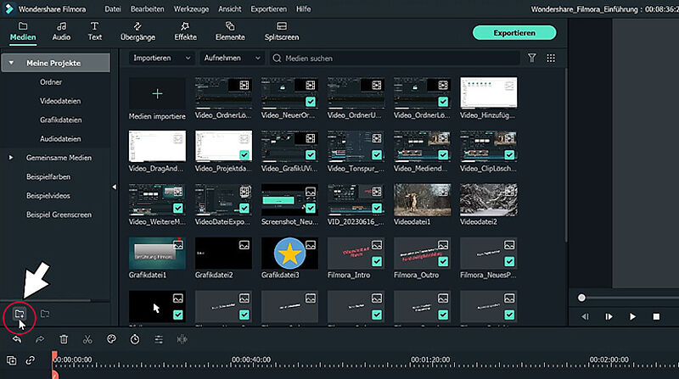679x379 pixels.
Task: Open Beispiel Greenscreen
Action: pos(59,215)
